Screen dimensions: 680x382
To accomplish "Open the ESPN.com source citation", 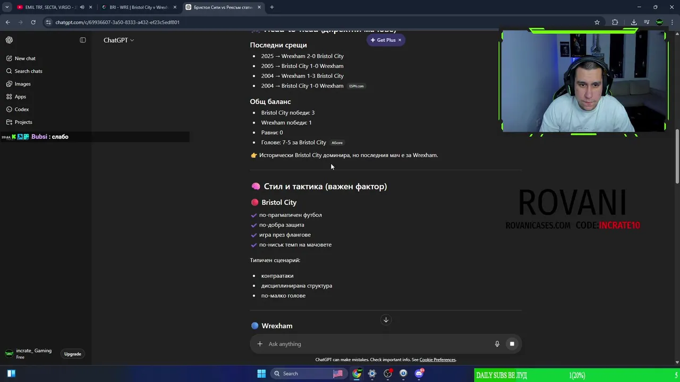I will 356,86.
